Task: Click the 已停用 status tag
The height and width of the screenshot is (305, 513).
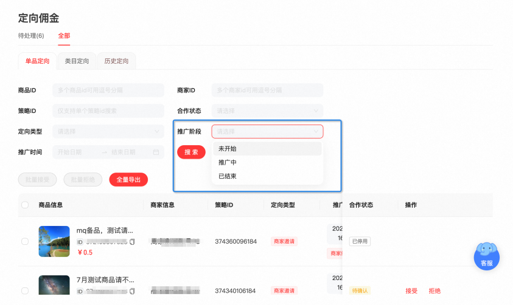Action: coord(360,241)
